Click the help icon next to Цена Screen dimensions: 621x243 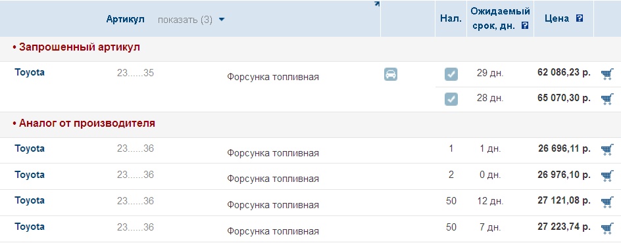pos(580,18)
